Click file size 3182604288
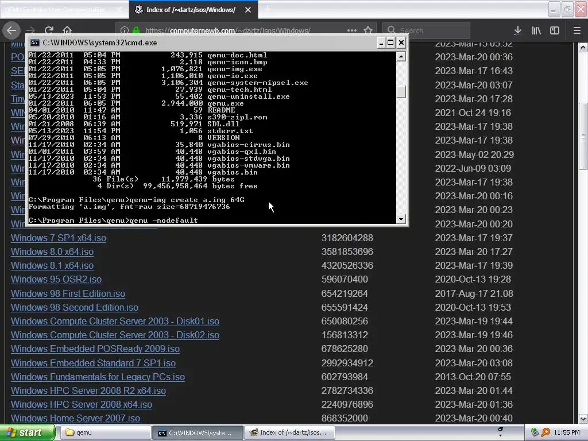The height and width of the screenshot is (441, 588). [x=347, y=238]
